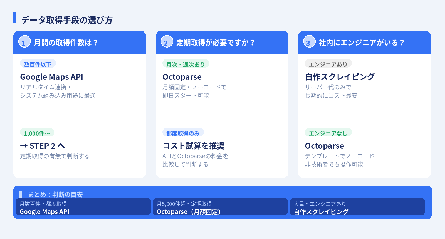Click the step 3 number circle

pos(309,42)
